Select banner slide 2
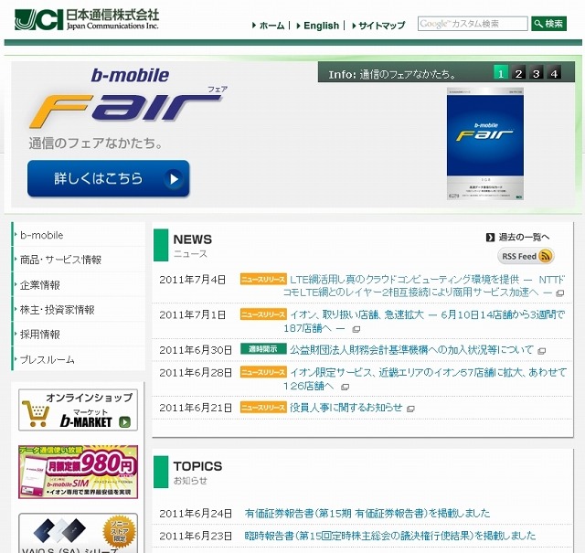This screenshot has width=585, height=553. coord(518,73)
